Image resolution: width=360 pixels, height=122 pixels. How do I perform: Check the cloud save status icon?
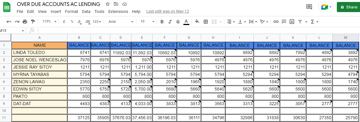coord(124,4)
